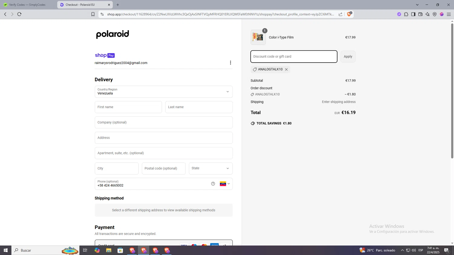Viewport: 454px width, 255px height.
Task: Switch to Verify Codes — SimplyCodes tab
Action: (x=27, y=5)
